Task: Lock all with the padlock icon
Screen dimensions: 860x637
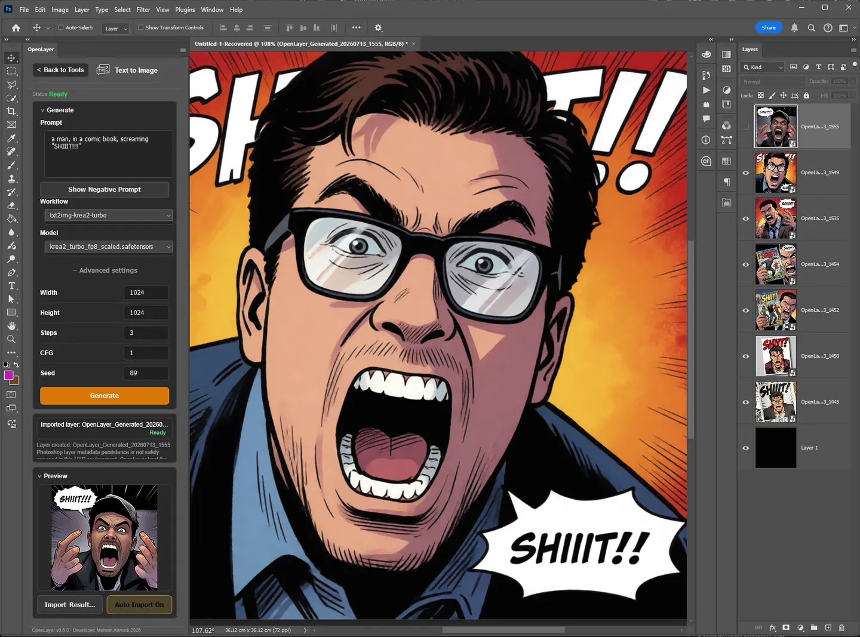Action: [806, 96]
